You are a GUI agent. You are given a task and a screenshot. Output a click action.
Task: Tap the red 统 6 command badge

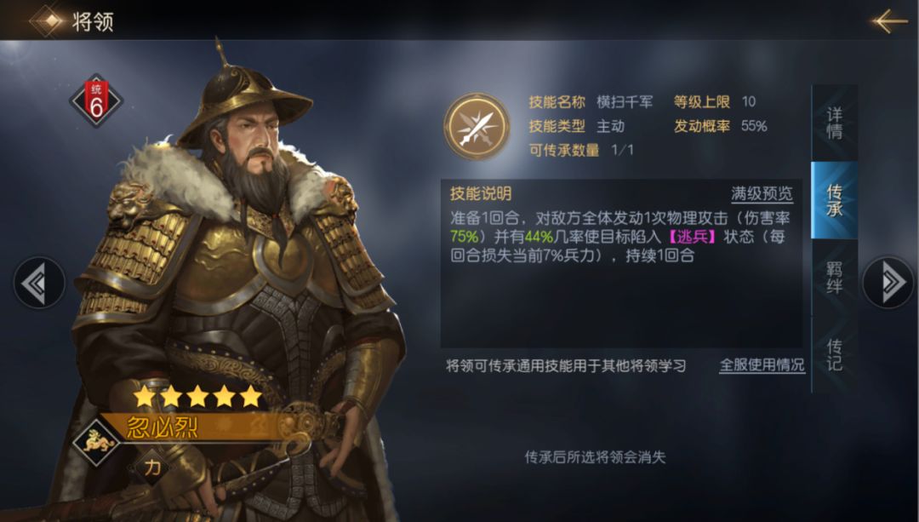96,100
